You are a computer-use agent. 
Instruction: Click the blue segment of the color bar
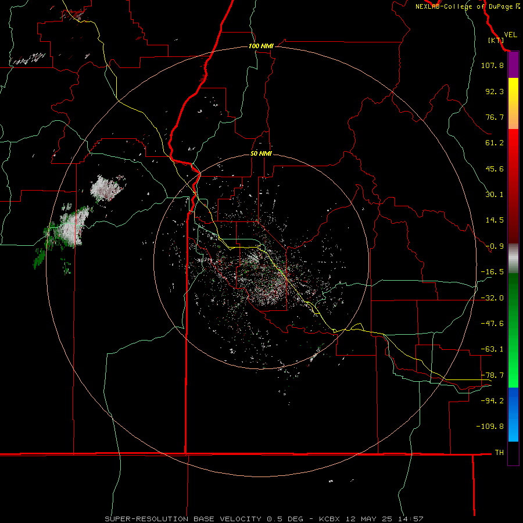tap(513, 414)
